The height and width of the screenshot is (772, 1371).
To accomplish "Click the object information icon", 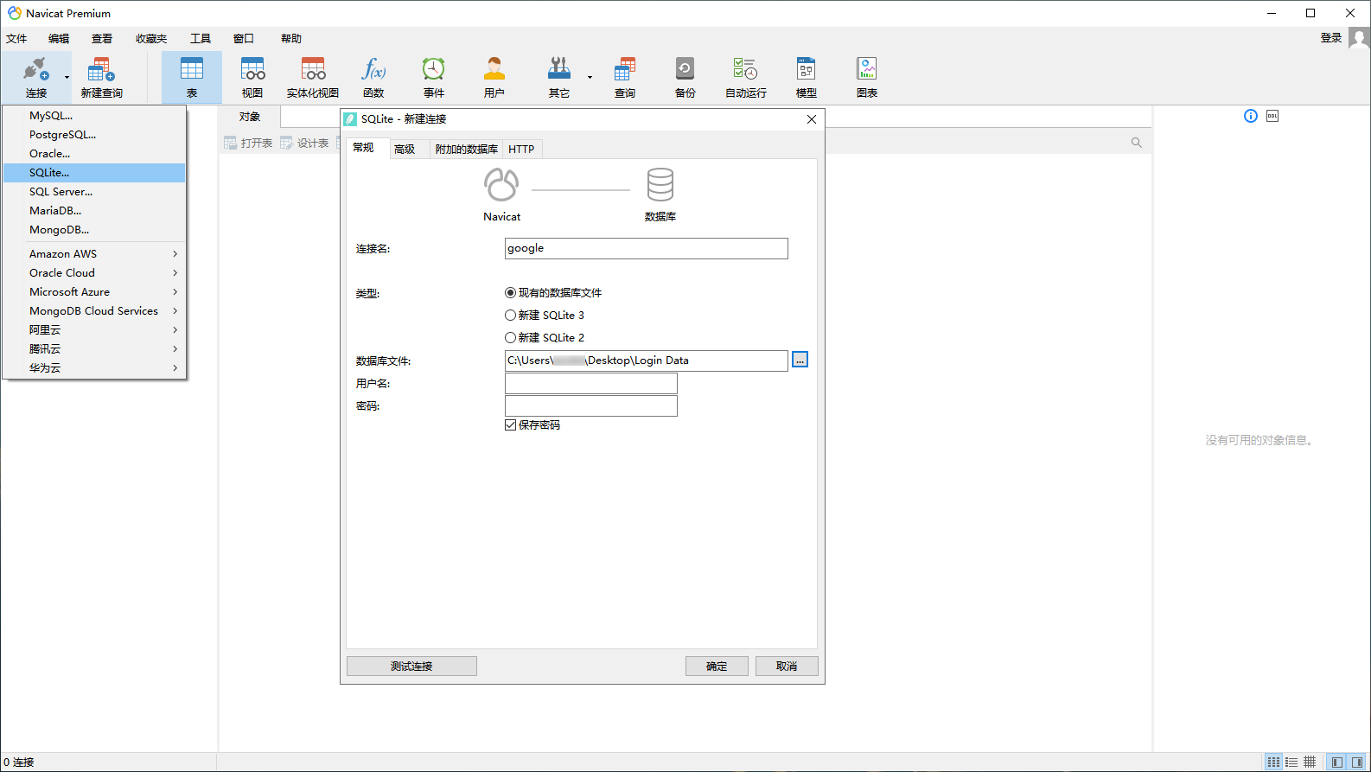I will click(x=1251, y=116).
